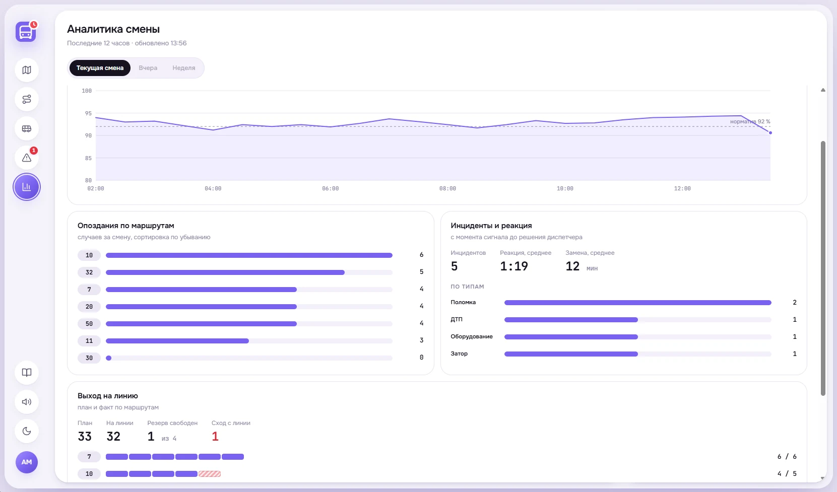Select the analytics chart sidebar icon

pos(27,187)
